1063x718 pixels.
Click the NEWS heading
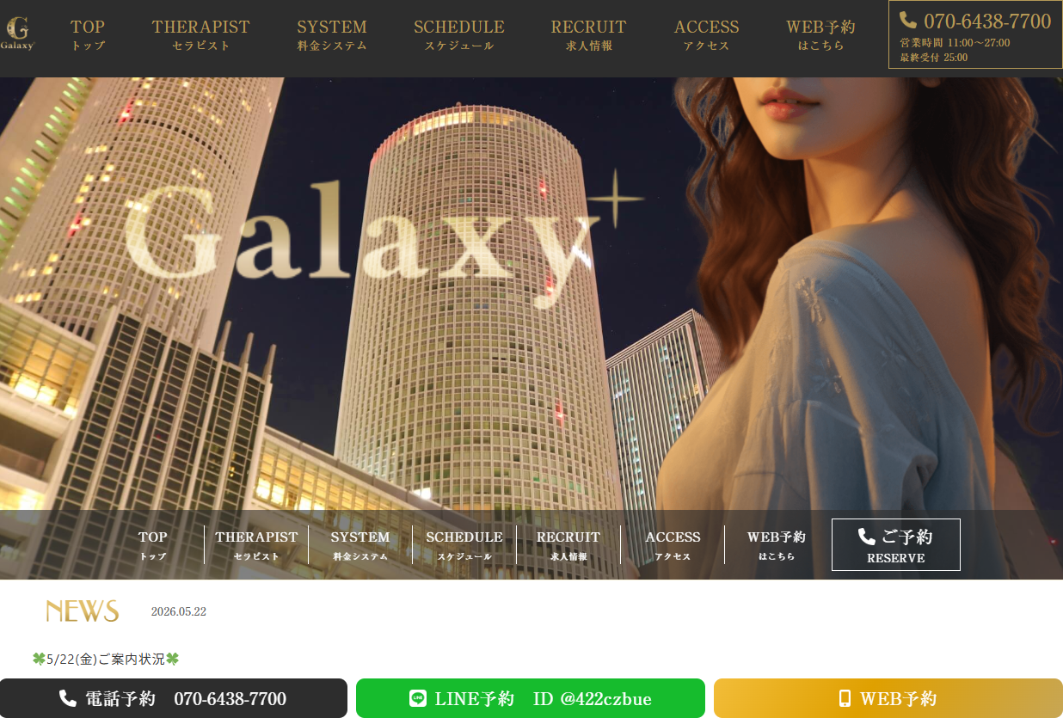pyautogui.click(x=83, y=611)
